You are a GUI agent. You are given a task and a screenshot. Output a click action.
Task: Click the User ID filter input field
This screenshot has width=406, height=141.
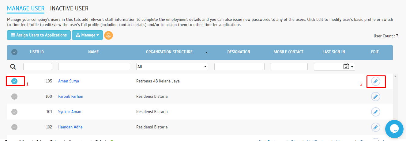38,67
